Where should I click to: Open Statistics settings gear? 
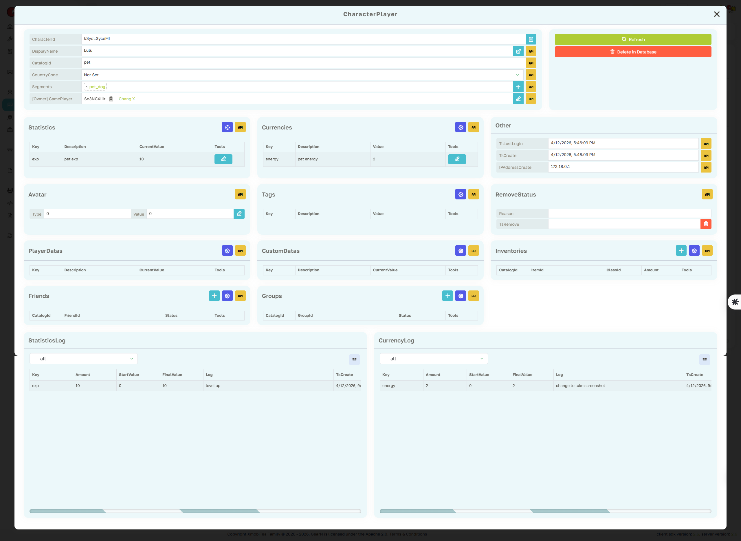point(227,127)
